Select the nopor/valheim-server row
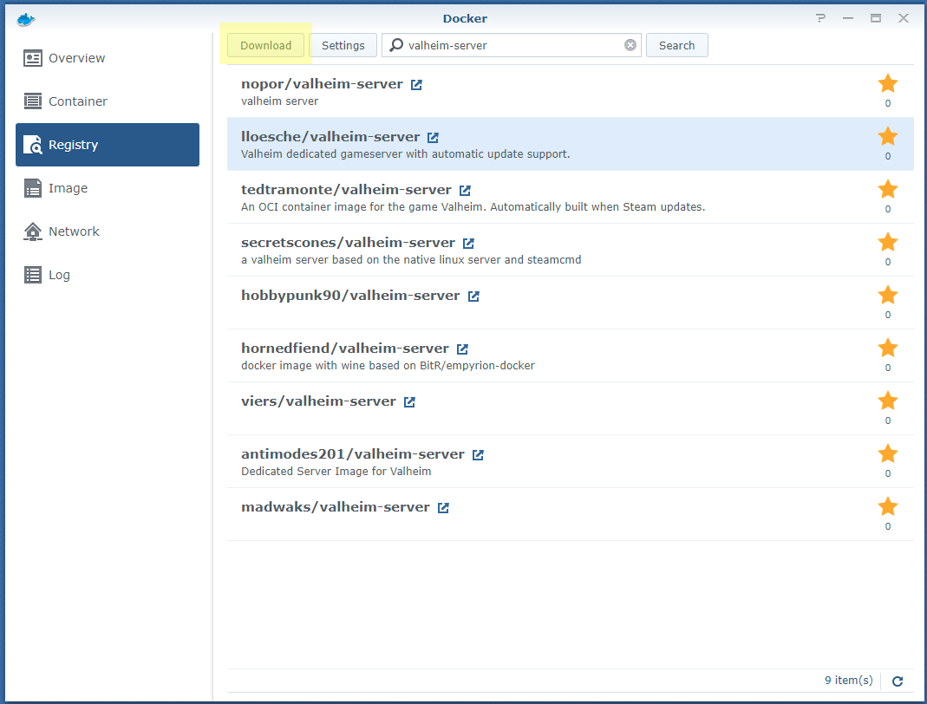927x704 pixels. point(571,91)
